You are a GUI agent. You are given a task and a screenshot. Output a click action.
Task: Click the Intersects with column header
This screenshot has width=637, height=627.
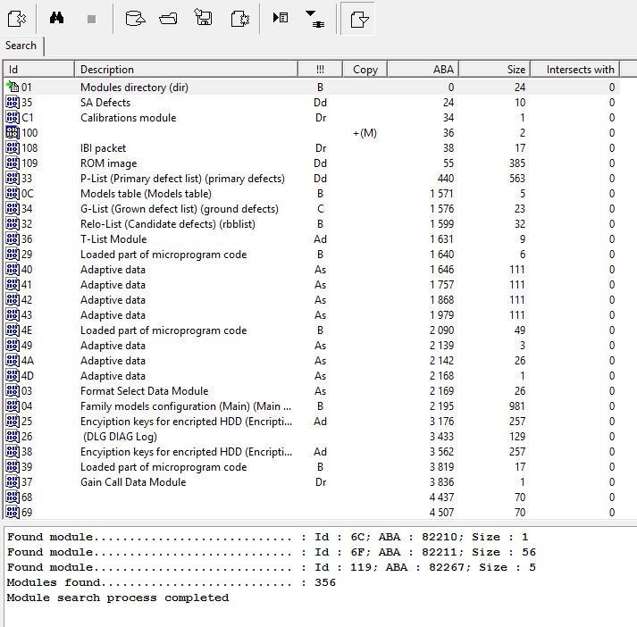(x=580, y=70)
